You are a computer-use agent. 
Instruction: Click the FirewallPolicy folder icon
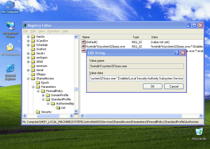43,91
